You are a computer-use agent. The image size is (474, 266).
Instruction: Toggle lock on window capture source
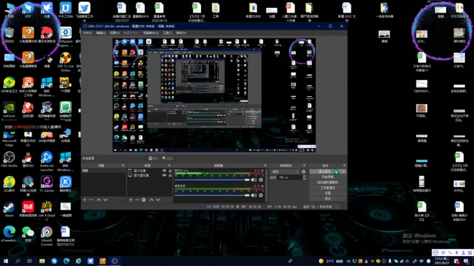[170, 171]
